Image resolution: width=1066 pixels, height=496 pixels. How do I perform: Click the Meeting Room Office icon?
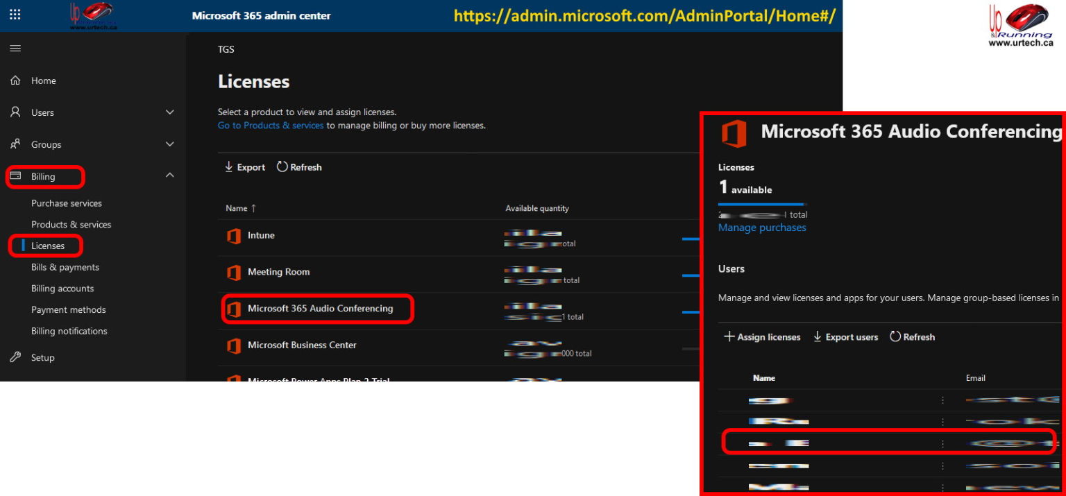[x=234, y=273]
